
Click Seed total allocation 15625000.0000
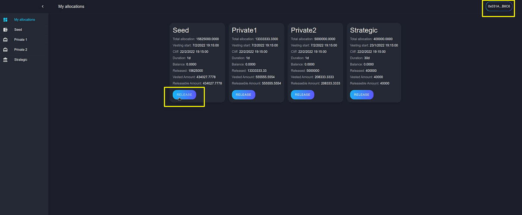coord(208,39)
